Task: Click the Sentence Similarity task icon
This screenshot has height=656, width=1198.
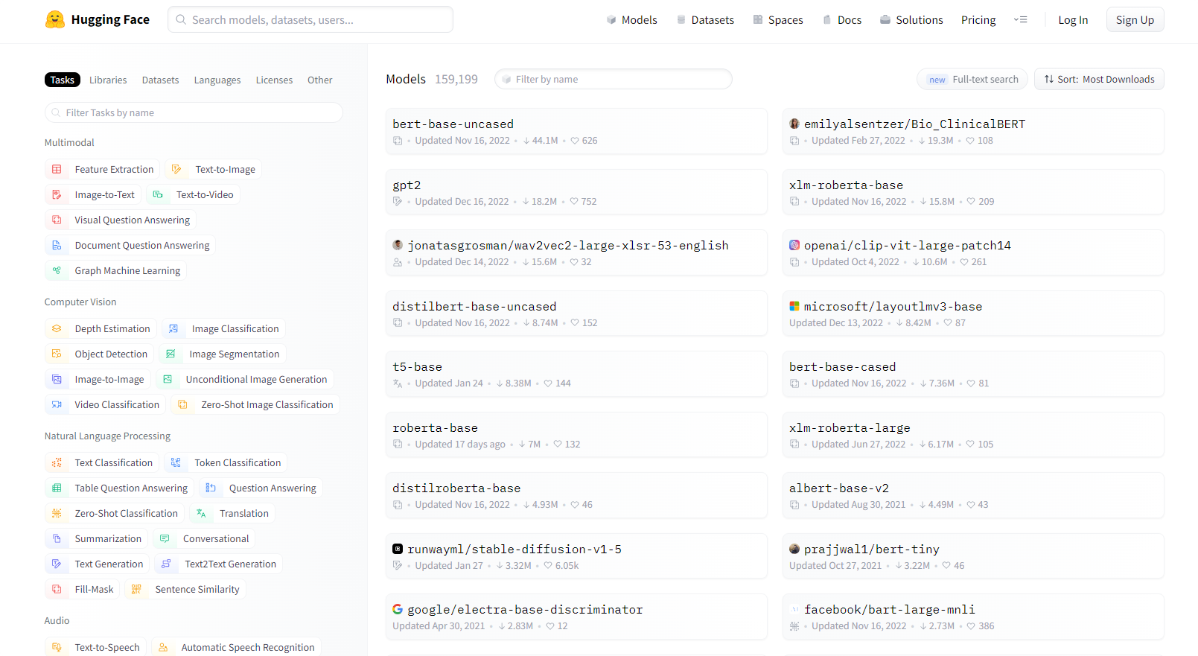Action: tap(136, 590)
